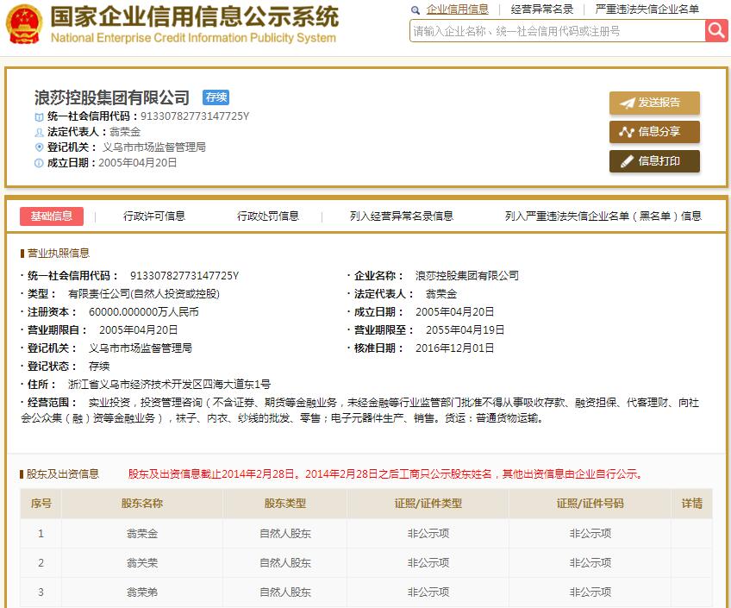Click the 存续 status badge
The image size is (731, 608).
point(216,97)
